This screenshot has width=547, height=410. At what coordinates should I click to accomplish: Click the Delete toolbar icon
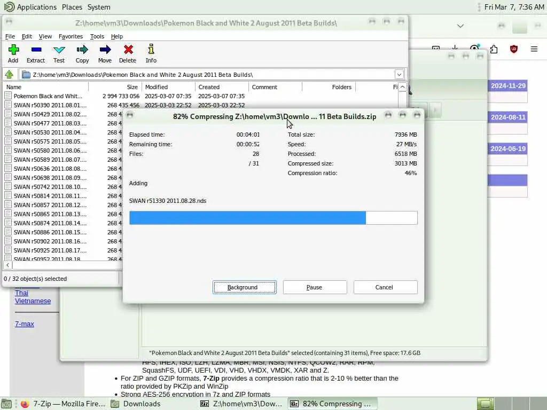click(x=128, y=50)
